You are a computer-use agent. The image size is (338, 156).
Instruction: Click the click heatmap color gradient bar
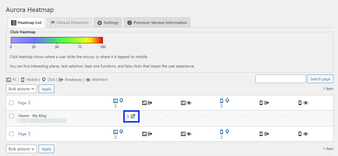pyautogui.click(x=57, y=40)
